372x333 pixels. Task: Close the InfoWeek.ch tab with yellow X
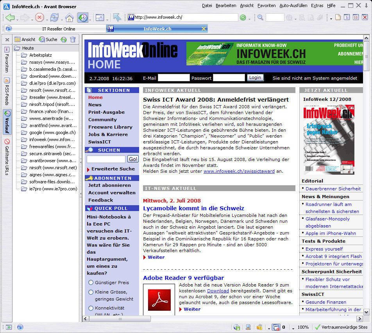tap(204, 29)
